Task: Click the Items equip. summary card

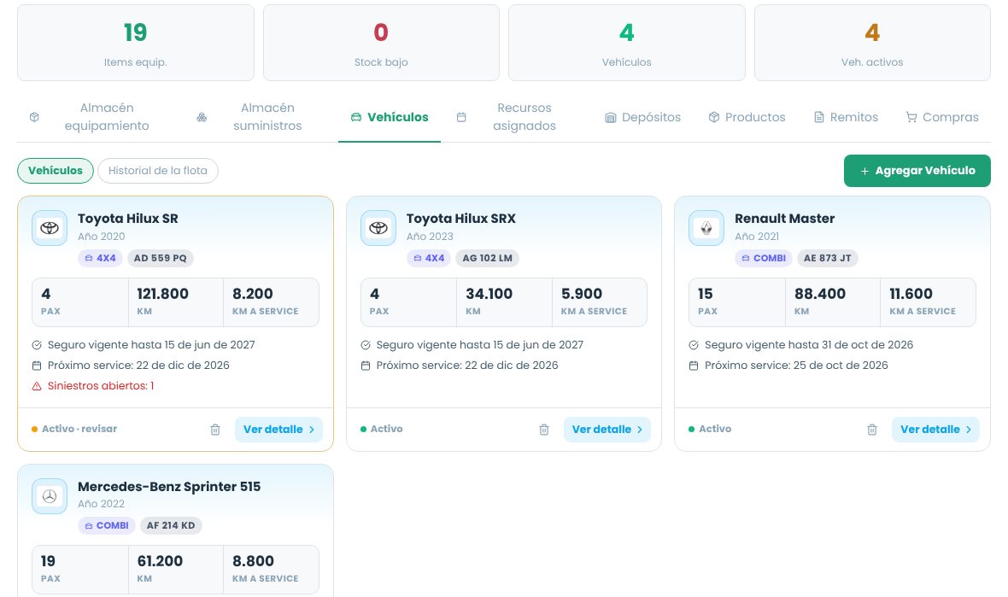Action: tap(136, 43)
